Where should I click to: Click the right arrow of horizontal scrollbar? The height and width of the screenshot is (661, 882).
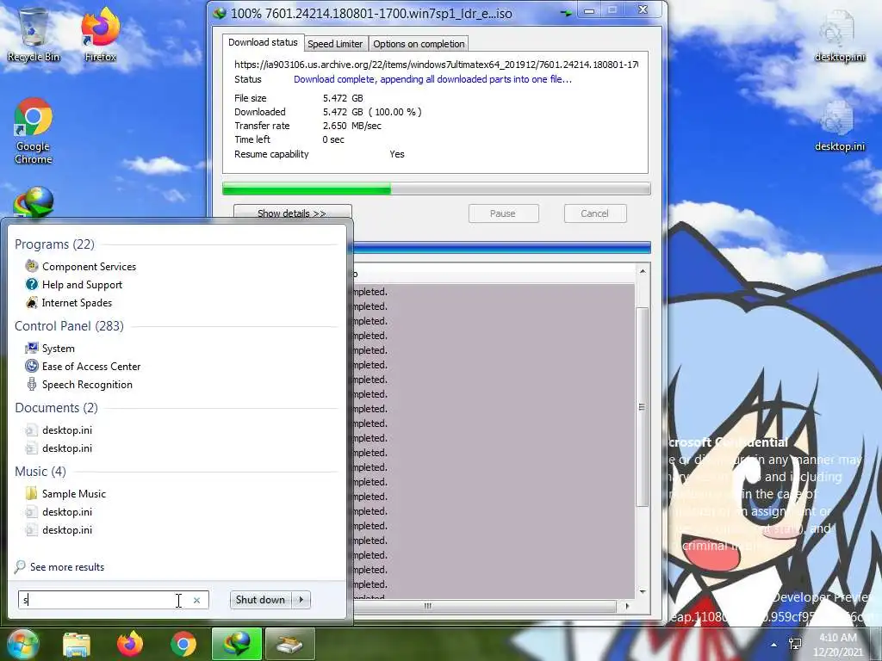(x=627, y=606)
